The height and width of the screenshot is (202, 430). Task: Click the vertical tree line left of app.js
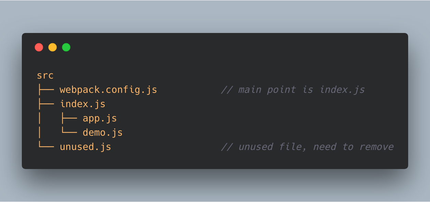tap(40, 118)
